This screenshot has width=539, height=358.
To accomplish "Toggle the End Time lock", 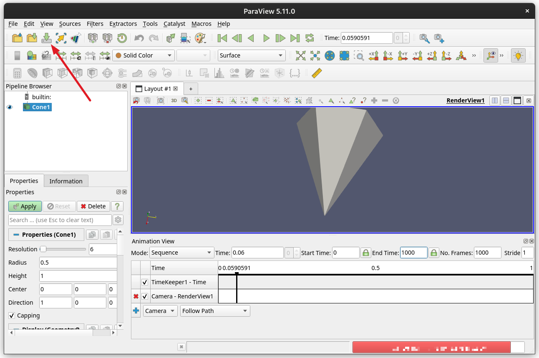I will pyautogui.click(x=434, y=253).
